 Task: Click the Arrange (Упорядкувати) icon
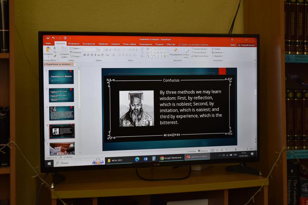[x=176, y=50]
